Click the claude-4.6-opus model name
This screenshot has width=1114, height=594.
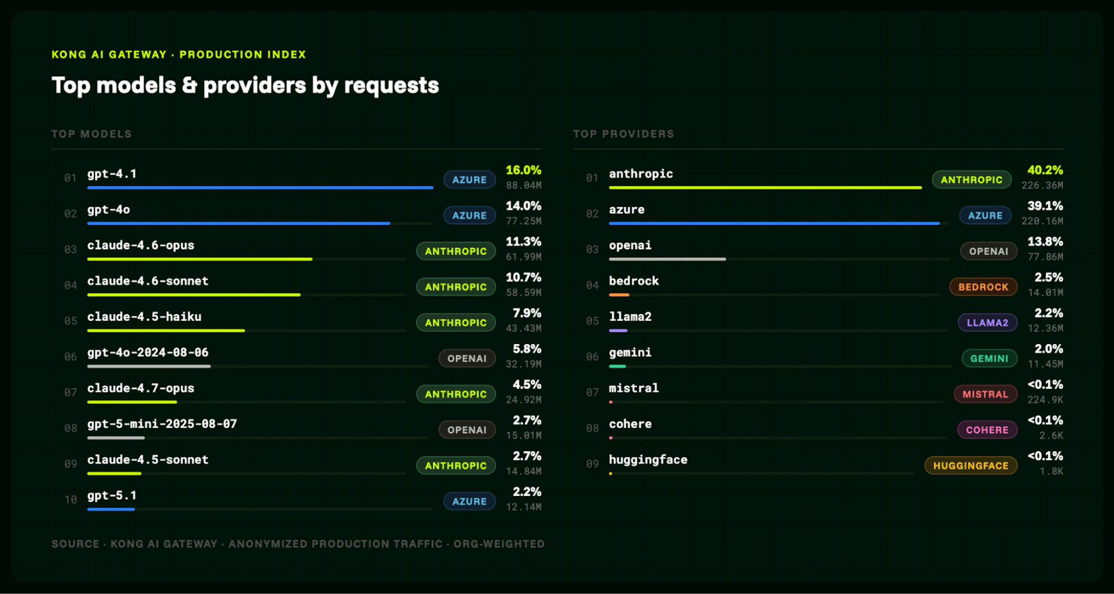pyautogui.click(x=141, y=245)
